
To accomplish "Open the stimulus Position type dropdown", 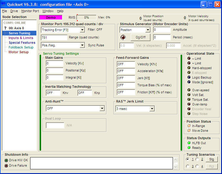I will pos(148,30).
